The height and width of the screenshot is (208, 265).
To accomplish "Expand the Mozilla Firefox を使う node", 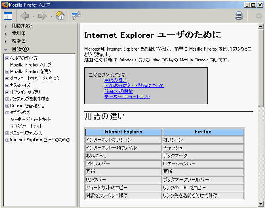I will pyautogui.click(x=7, y=72).
